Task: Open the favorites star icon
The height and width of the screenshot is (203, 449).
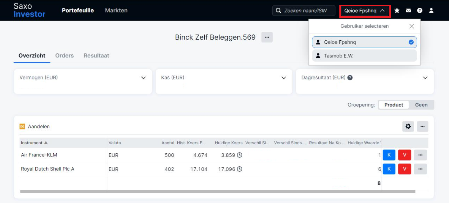Action: click(x=397, y=11)
